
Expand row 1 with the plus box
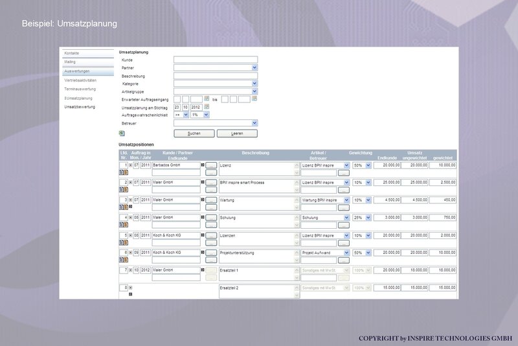tap(131, 165)
